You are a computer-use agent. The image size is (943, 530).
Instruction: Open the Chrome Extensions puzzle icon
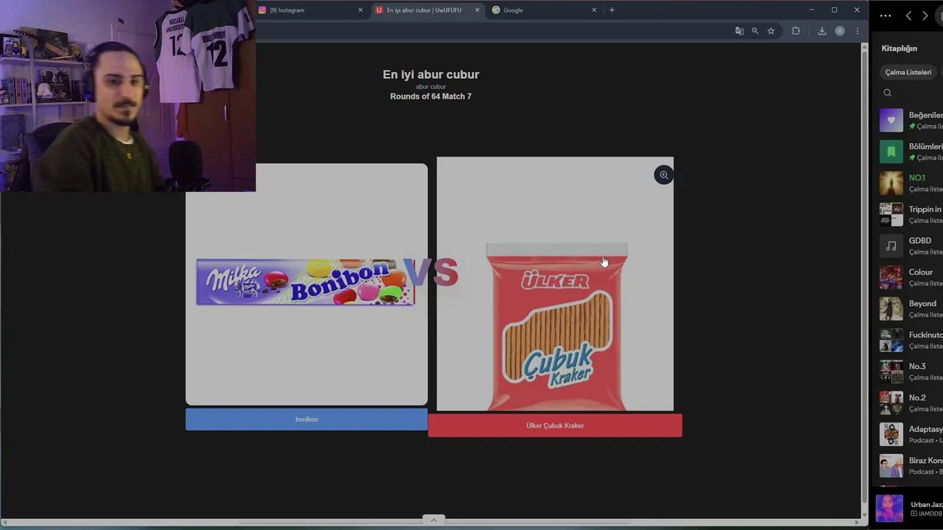796,31
